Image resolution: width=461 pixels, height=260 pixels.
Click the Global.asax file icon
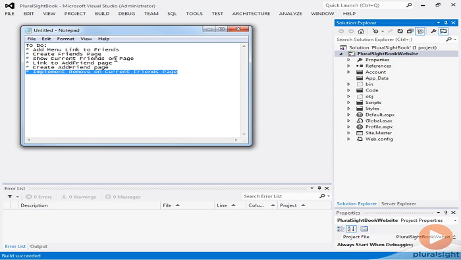pos(360,120)
